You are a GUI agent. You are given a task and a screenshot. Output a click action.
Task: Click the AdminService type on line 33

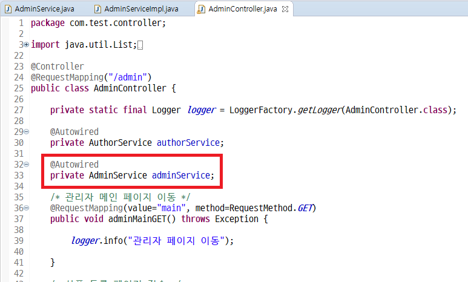(118, 175)
